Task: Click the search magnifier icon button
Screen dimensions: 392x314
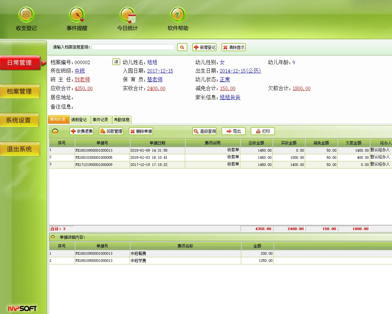Action: tap(182, 47)
